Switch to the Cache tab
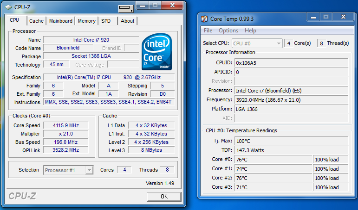Screen dimensions: 358x210 [36, 21]
